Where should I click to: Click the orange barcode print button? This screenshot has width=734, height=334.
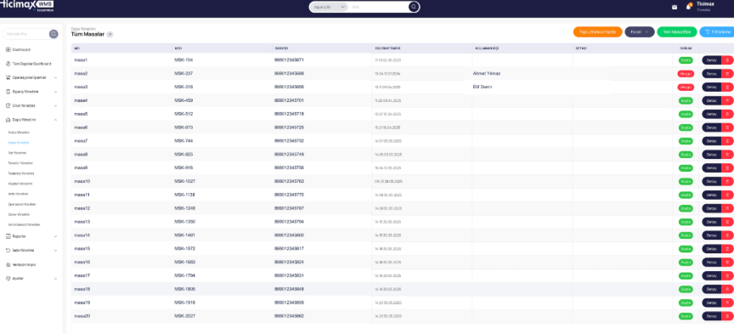pyautogui.click(x=598, y=31)
